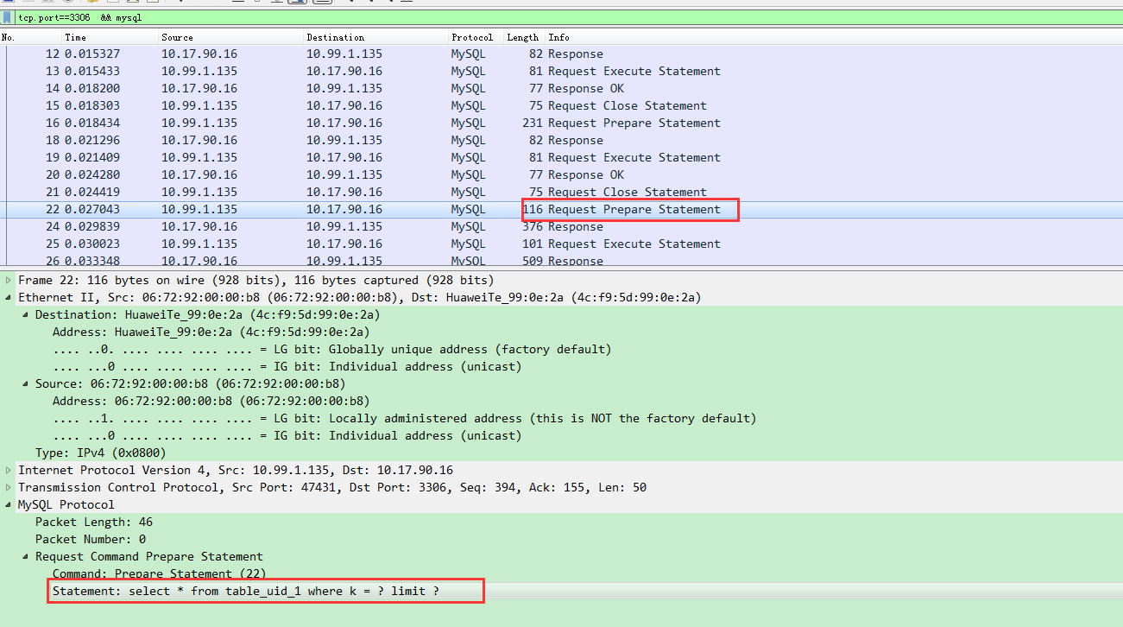Select packet 20 Response OK

561,174
